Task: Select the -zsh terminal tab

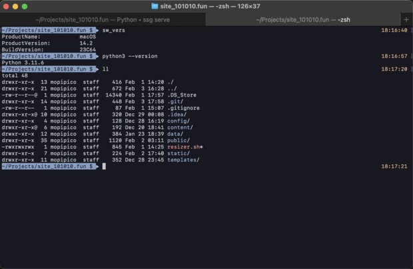Action: click(303, 20)
